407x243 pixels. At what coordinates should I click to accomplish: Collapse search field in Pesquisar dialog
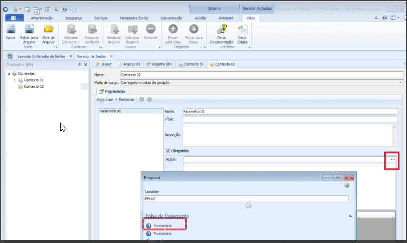click(248, 206)
